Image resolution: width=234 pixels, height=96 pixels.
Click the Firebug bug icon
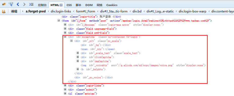4,5
